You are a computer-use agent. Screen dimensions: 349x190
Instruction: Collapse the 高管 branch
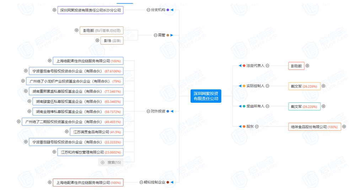pos(155,35)
